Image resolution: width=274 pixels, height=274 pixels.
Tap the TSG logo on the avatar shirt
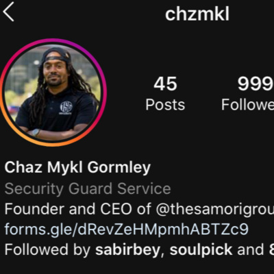(66, 108)
